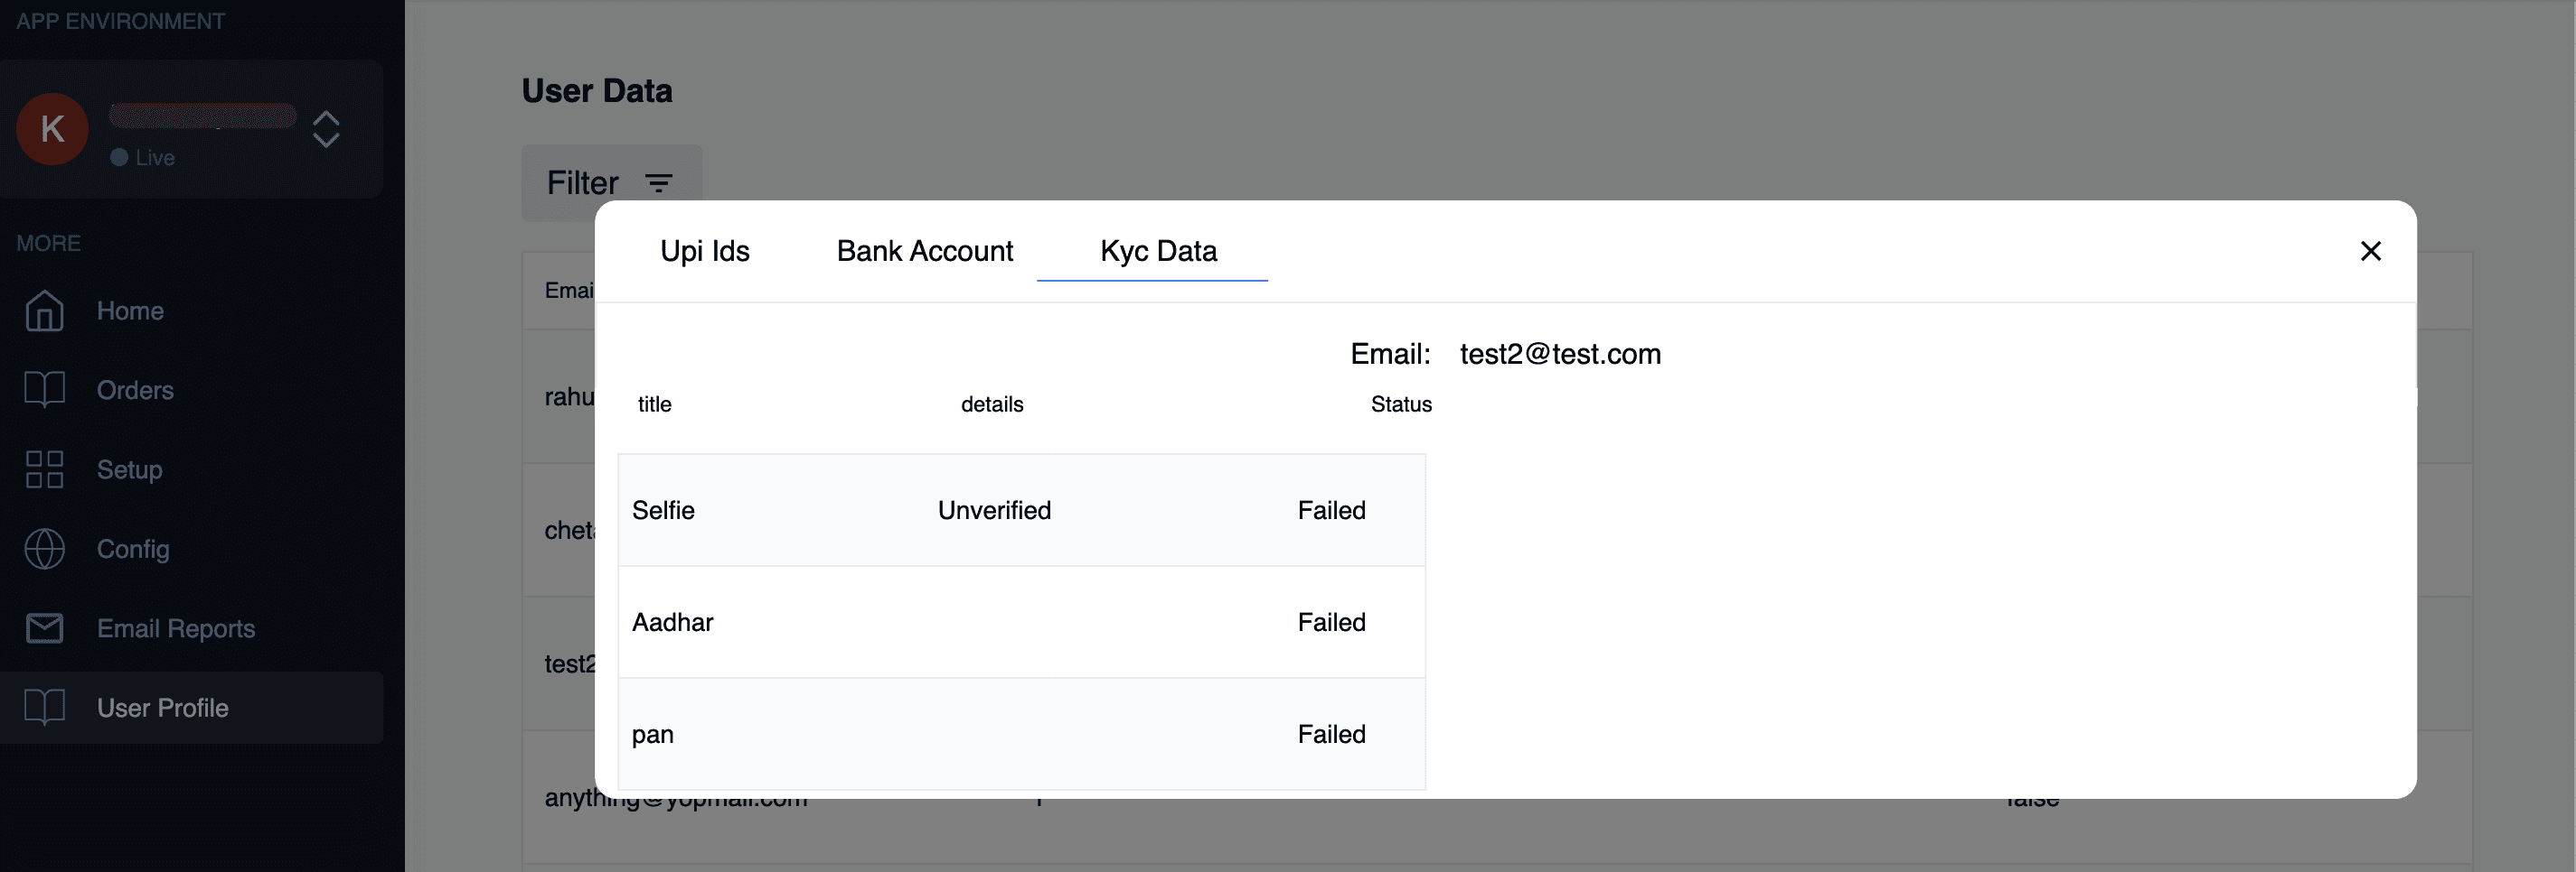
Task: Switch to the Bank Account tab
Action: coord(924,251)
